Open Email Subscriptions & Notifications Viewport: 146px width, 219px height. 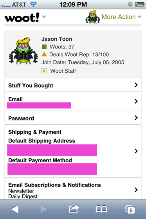[x=73, y=188]
